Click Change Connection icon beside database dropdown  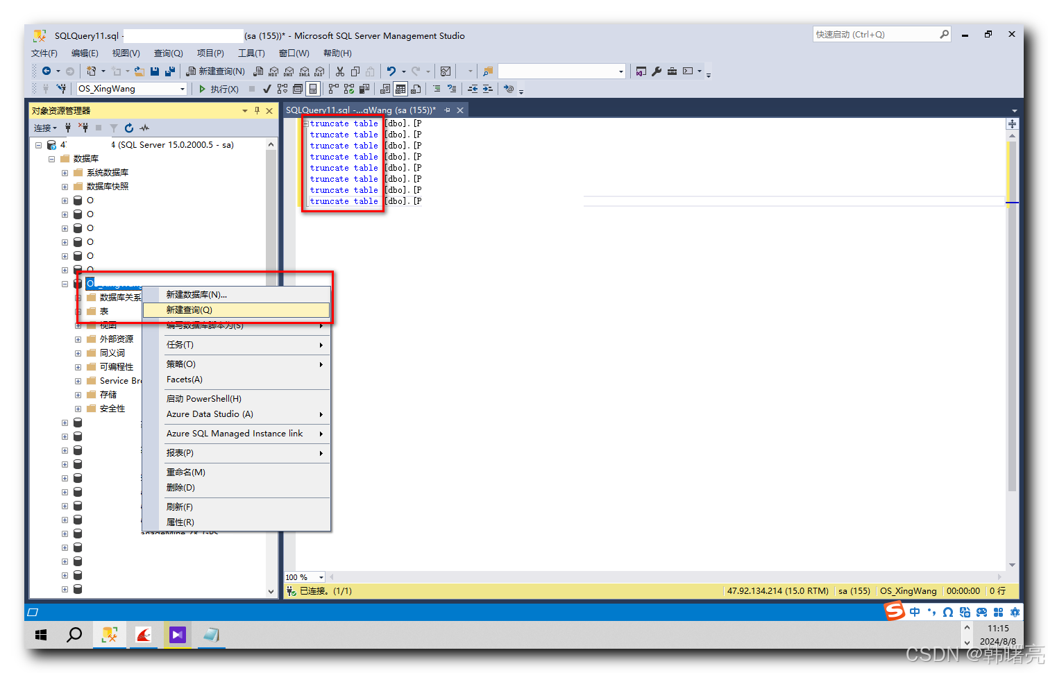click(62, 89)
